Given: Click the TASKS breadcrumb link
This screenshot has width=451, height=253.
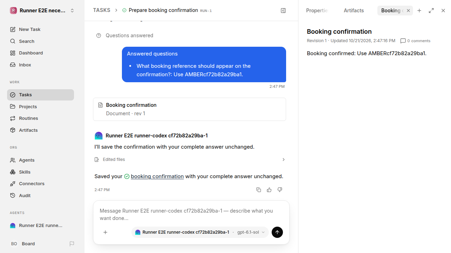Looking at the screenshot, I should [x=101, y=11].
